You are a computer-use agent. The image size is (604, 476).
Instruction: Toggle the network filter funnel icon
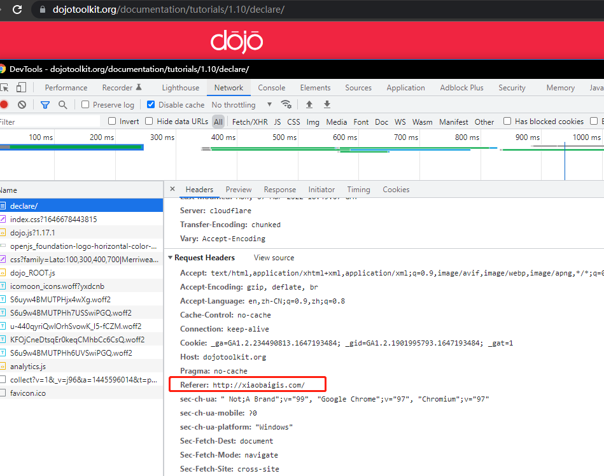[x=45, y=105]
